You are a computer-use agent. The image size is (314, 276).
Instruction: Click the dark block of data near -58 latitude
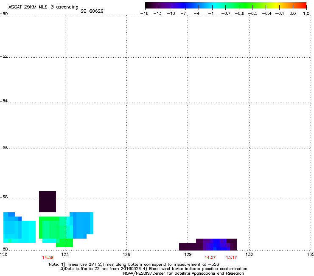[48, 202]
